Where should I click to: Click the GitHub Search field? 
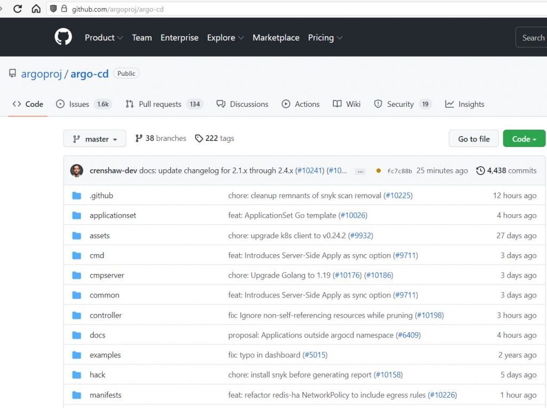tap(532, 38)
